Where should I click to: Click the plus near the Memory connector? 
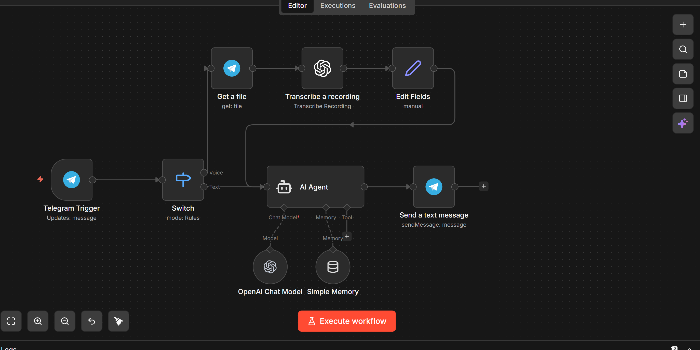pyautogui.click(x=347, y=236)
